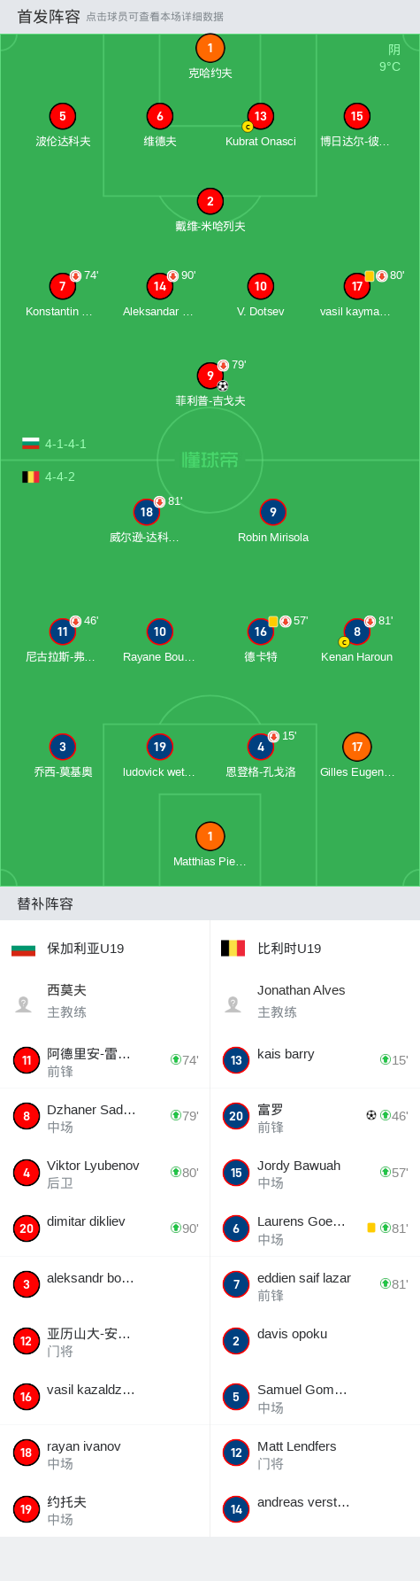Open 比利时U19 team header
The width and height of the screenshot is (420, 1581).
point(315,949)
